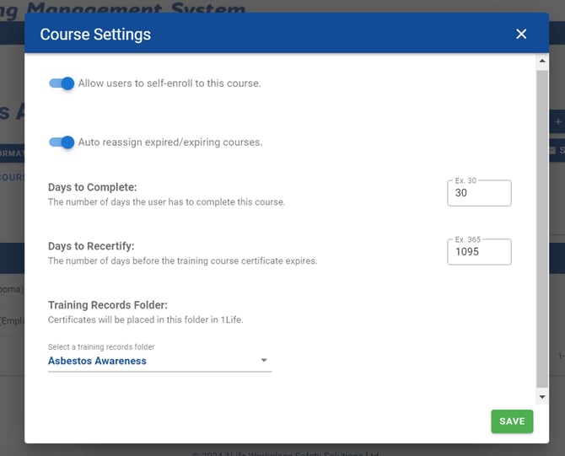Screen dimensions: 565x456
Task: Click the 'Allow users to self-enroll' label
Action: tap(169, 83)
